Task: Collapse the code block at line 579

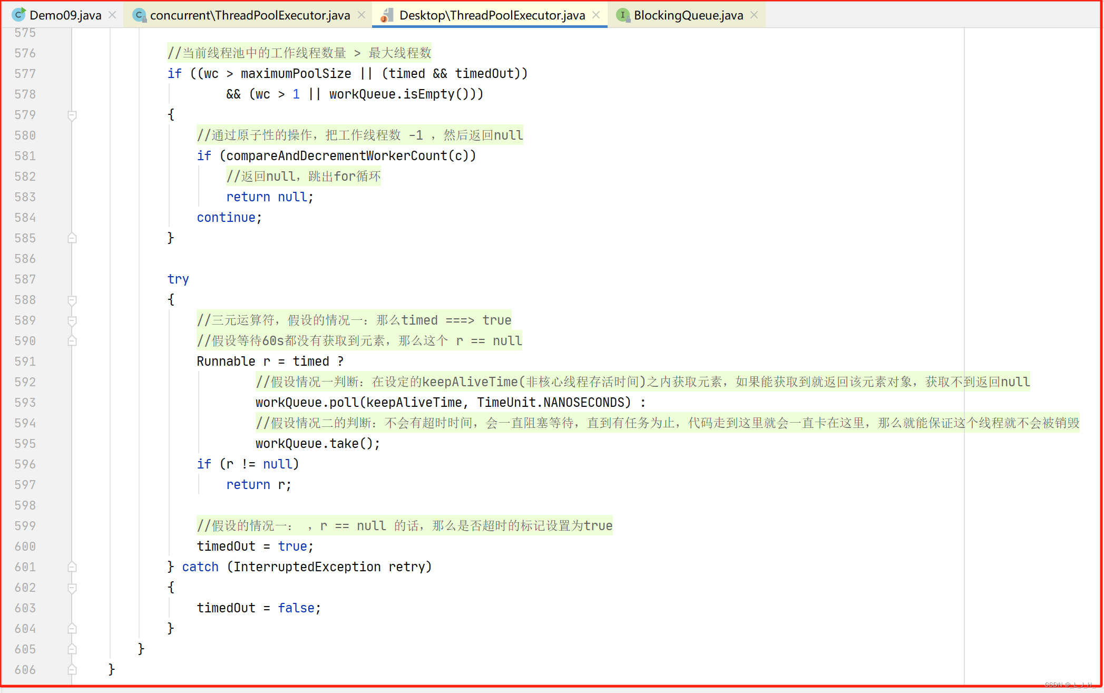Action: pyautogui.click(x=72, y=115)
